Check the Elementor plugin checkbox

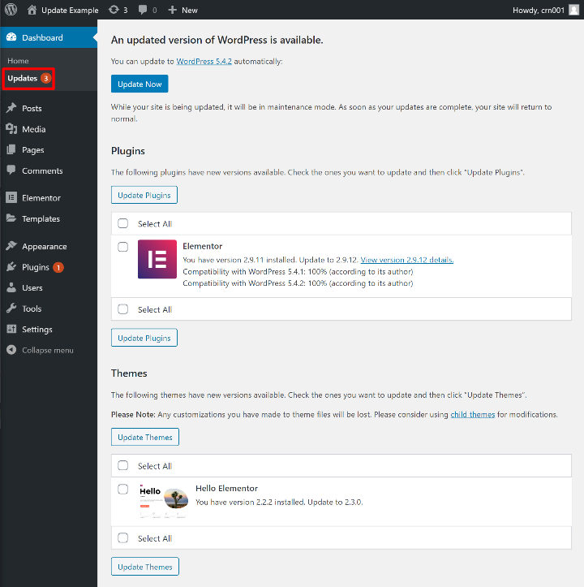click(x=123, y=247)
